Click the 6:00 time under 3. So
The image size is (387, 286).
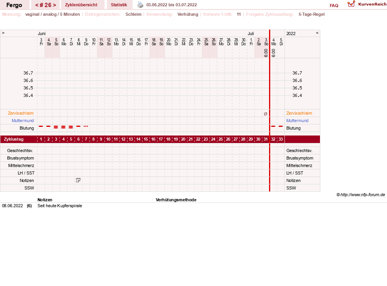tap(266, 53)
